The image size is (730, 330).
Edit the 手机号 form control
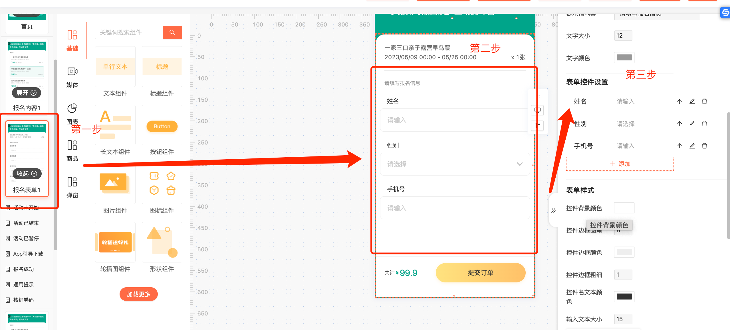pyautogui.click(x=692, y=146)
